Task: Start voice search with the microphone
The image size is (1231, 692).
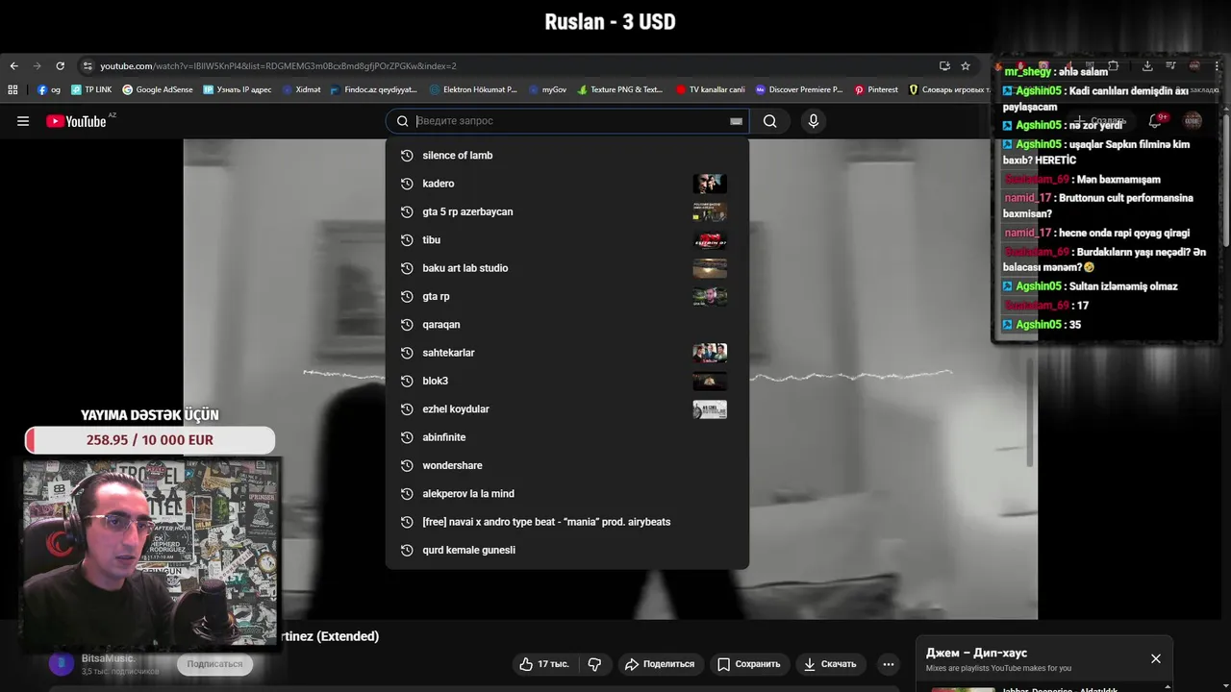Action: 814,121
